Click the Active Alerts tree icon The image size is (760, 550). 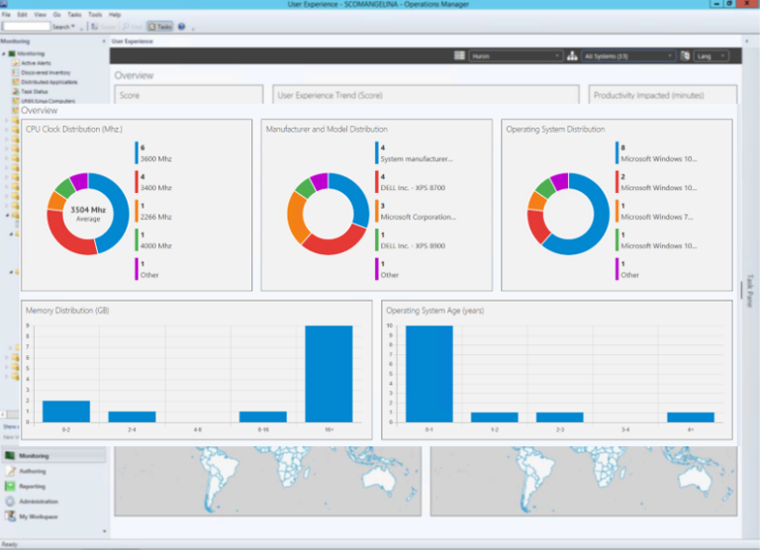coord(16,63)
